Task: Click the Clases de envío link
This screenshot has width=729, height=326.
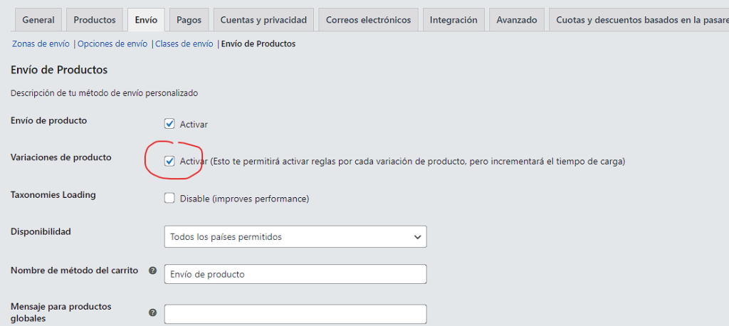Action: point(184,44)
